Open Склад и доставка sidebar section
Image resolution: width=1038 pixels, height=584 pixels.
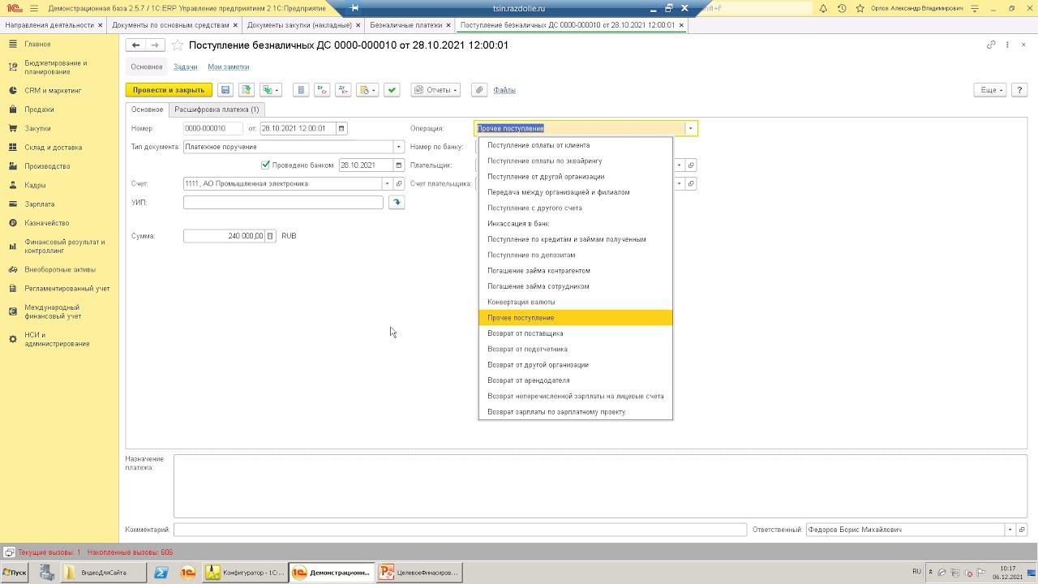[x=54, y=148]
